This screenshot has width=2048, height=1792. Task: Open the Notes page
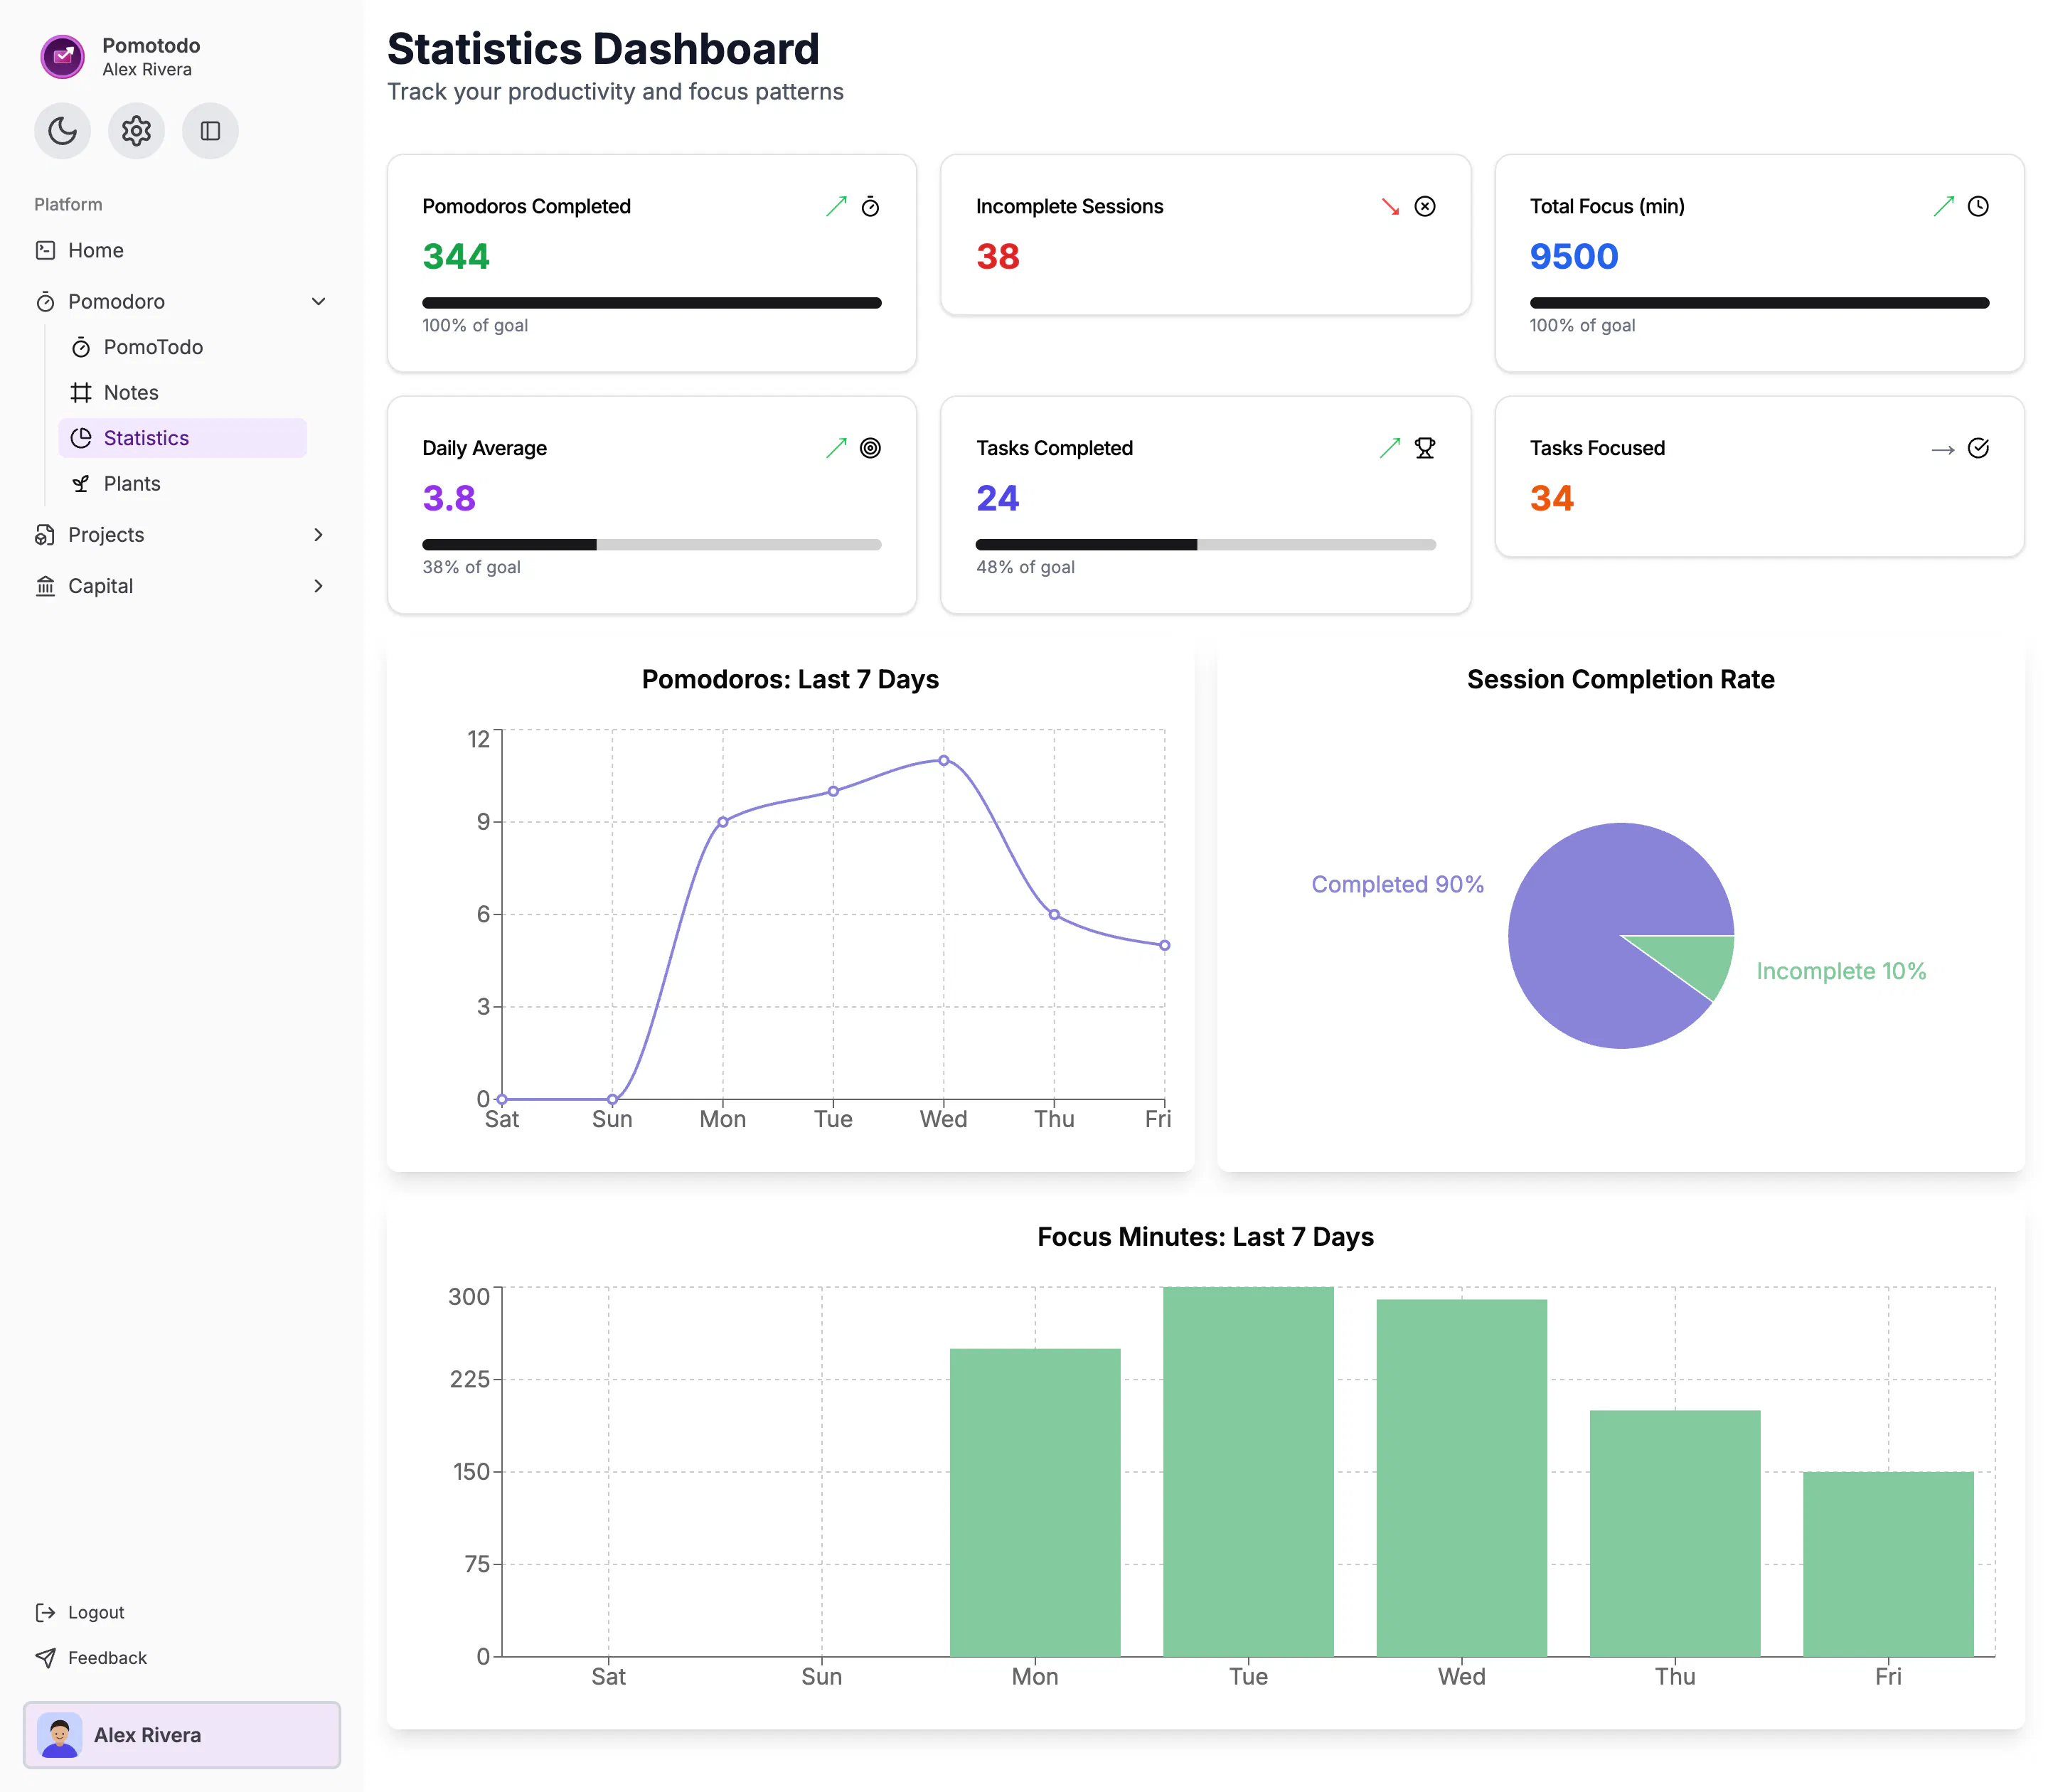click(183, 393)
